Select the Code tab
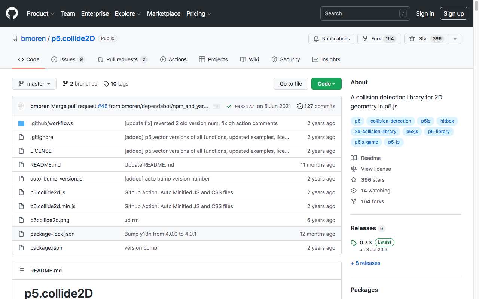Viewport: 479px width, 299px height. click(x=29, y=59)
